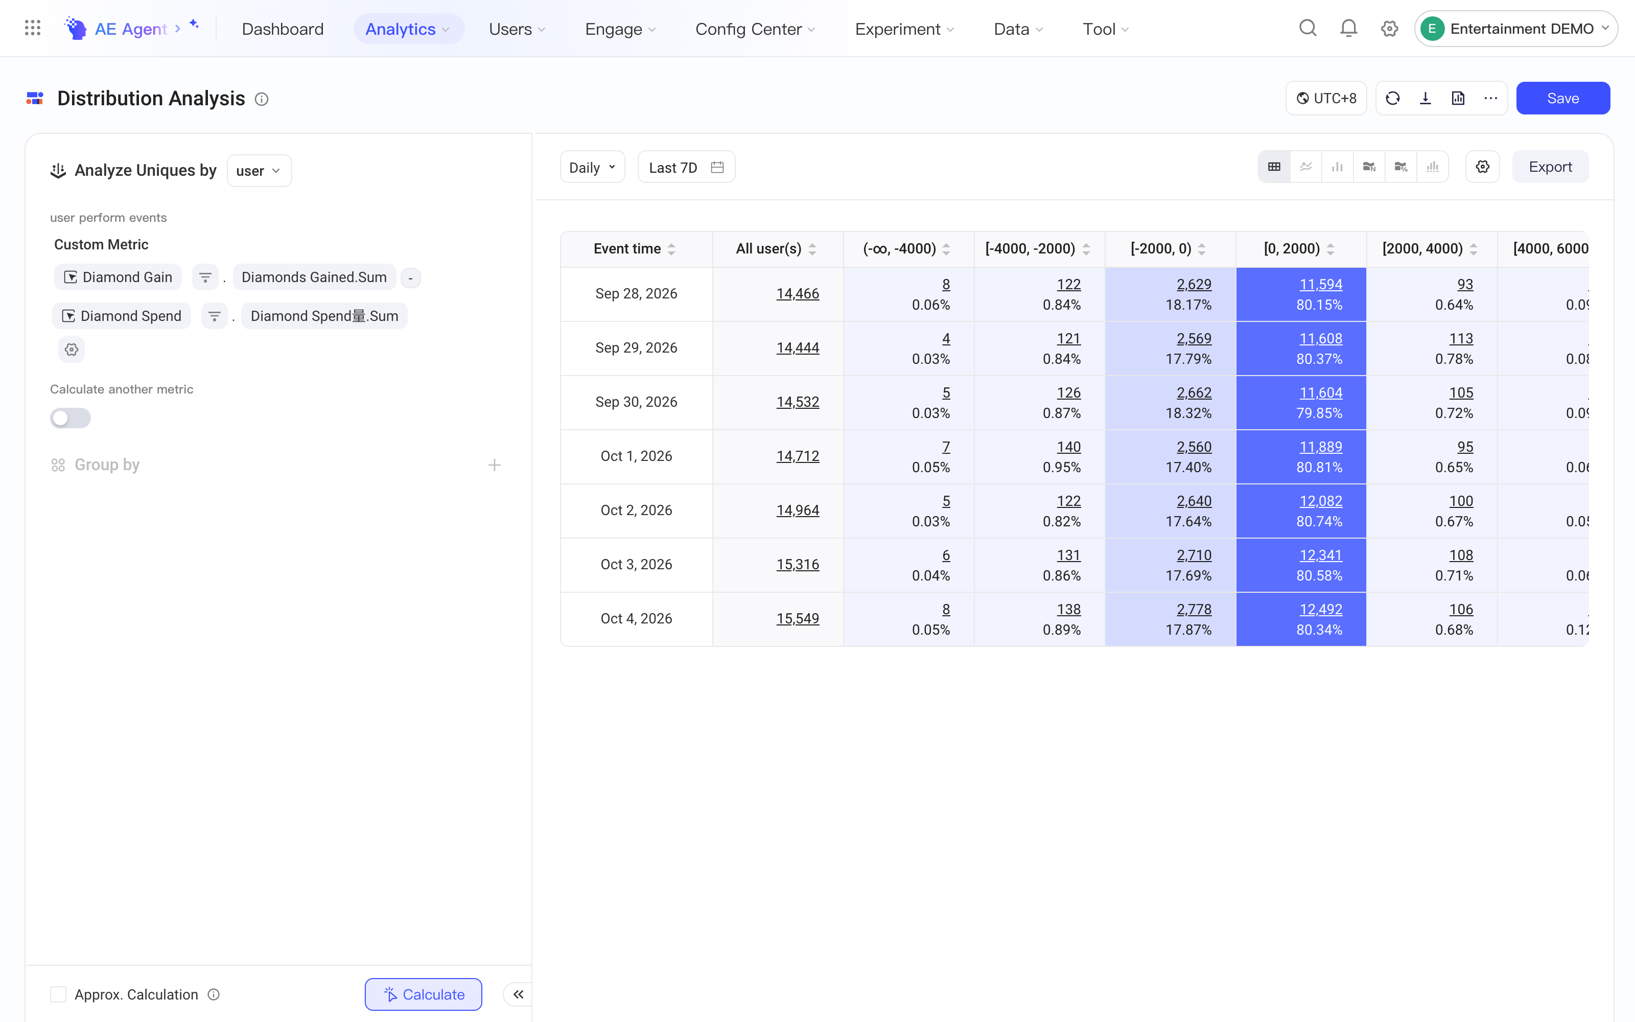Select Diamonds Gained.Sum property chip
The width and height of the screenshot is (1635, 1022).
pyautogui.click(x=314, y=278)
